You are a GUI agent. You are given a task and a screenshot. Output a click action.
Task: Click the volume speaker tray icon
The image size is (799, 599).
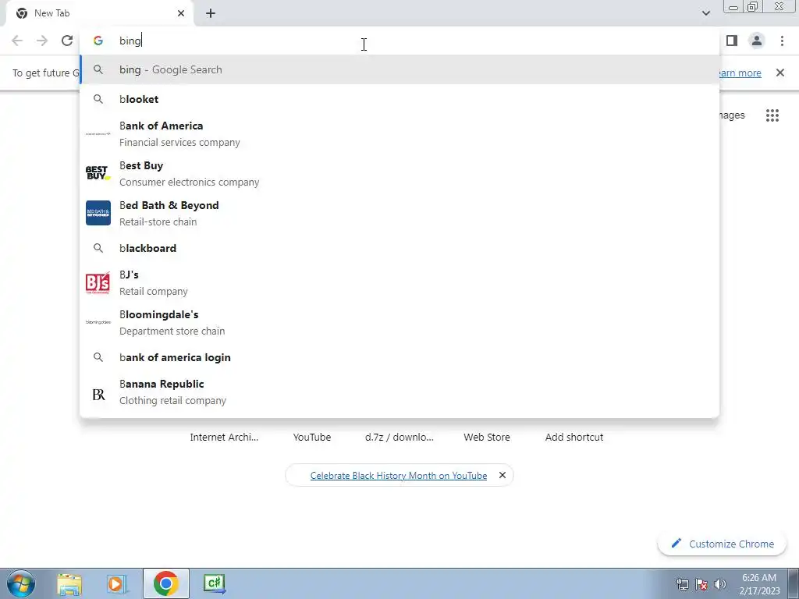click(x=720, y=584)
